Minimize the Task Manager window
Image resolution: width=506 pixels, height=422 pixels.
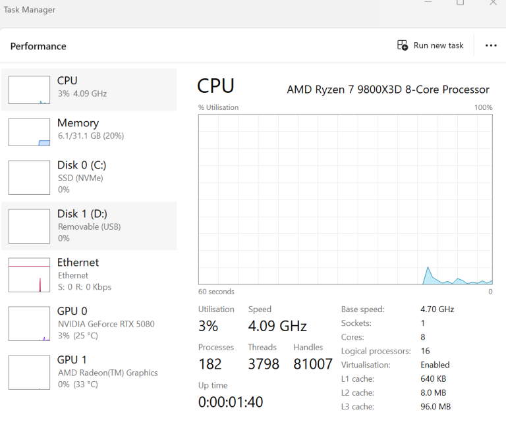click(x=428, y=3)
